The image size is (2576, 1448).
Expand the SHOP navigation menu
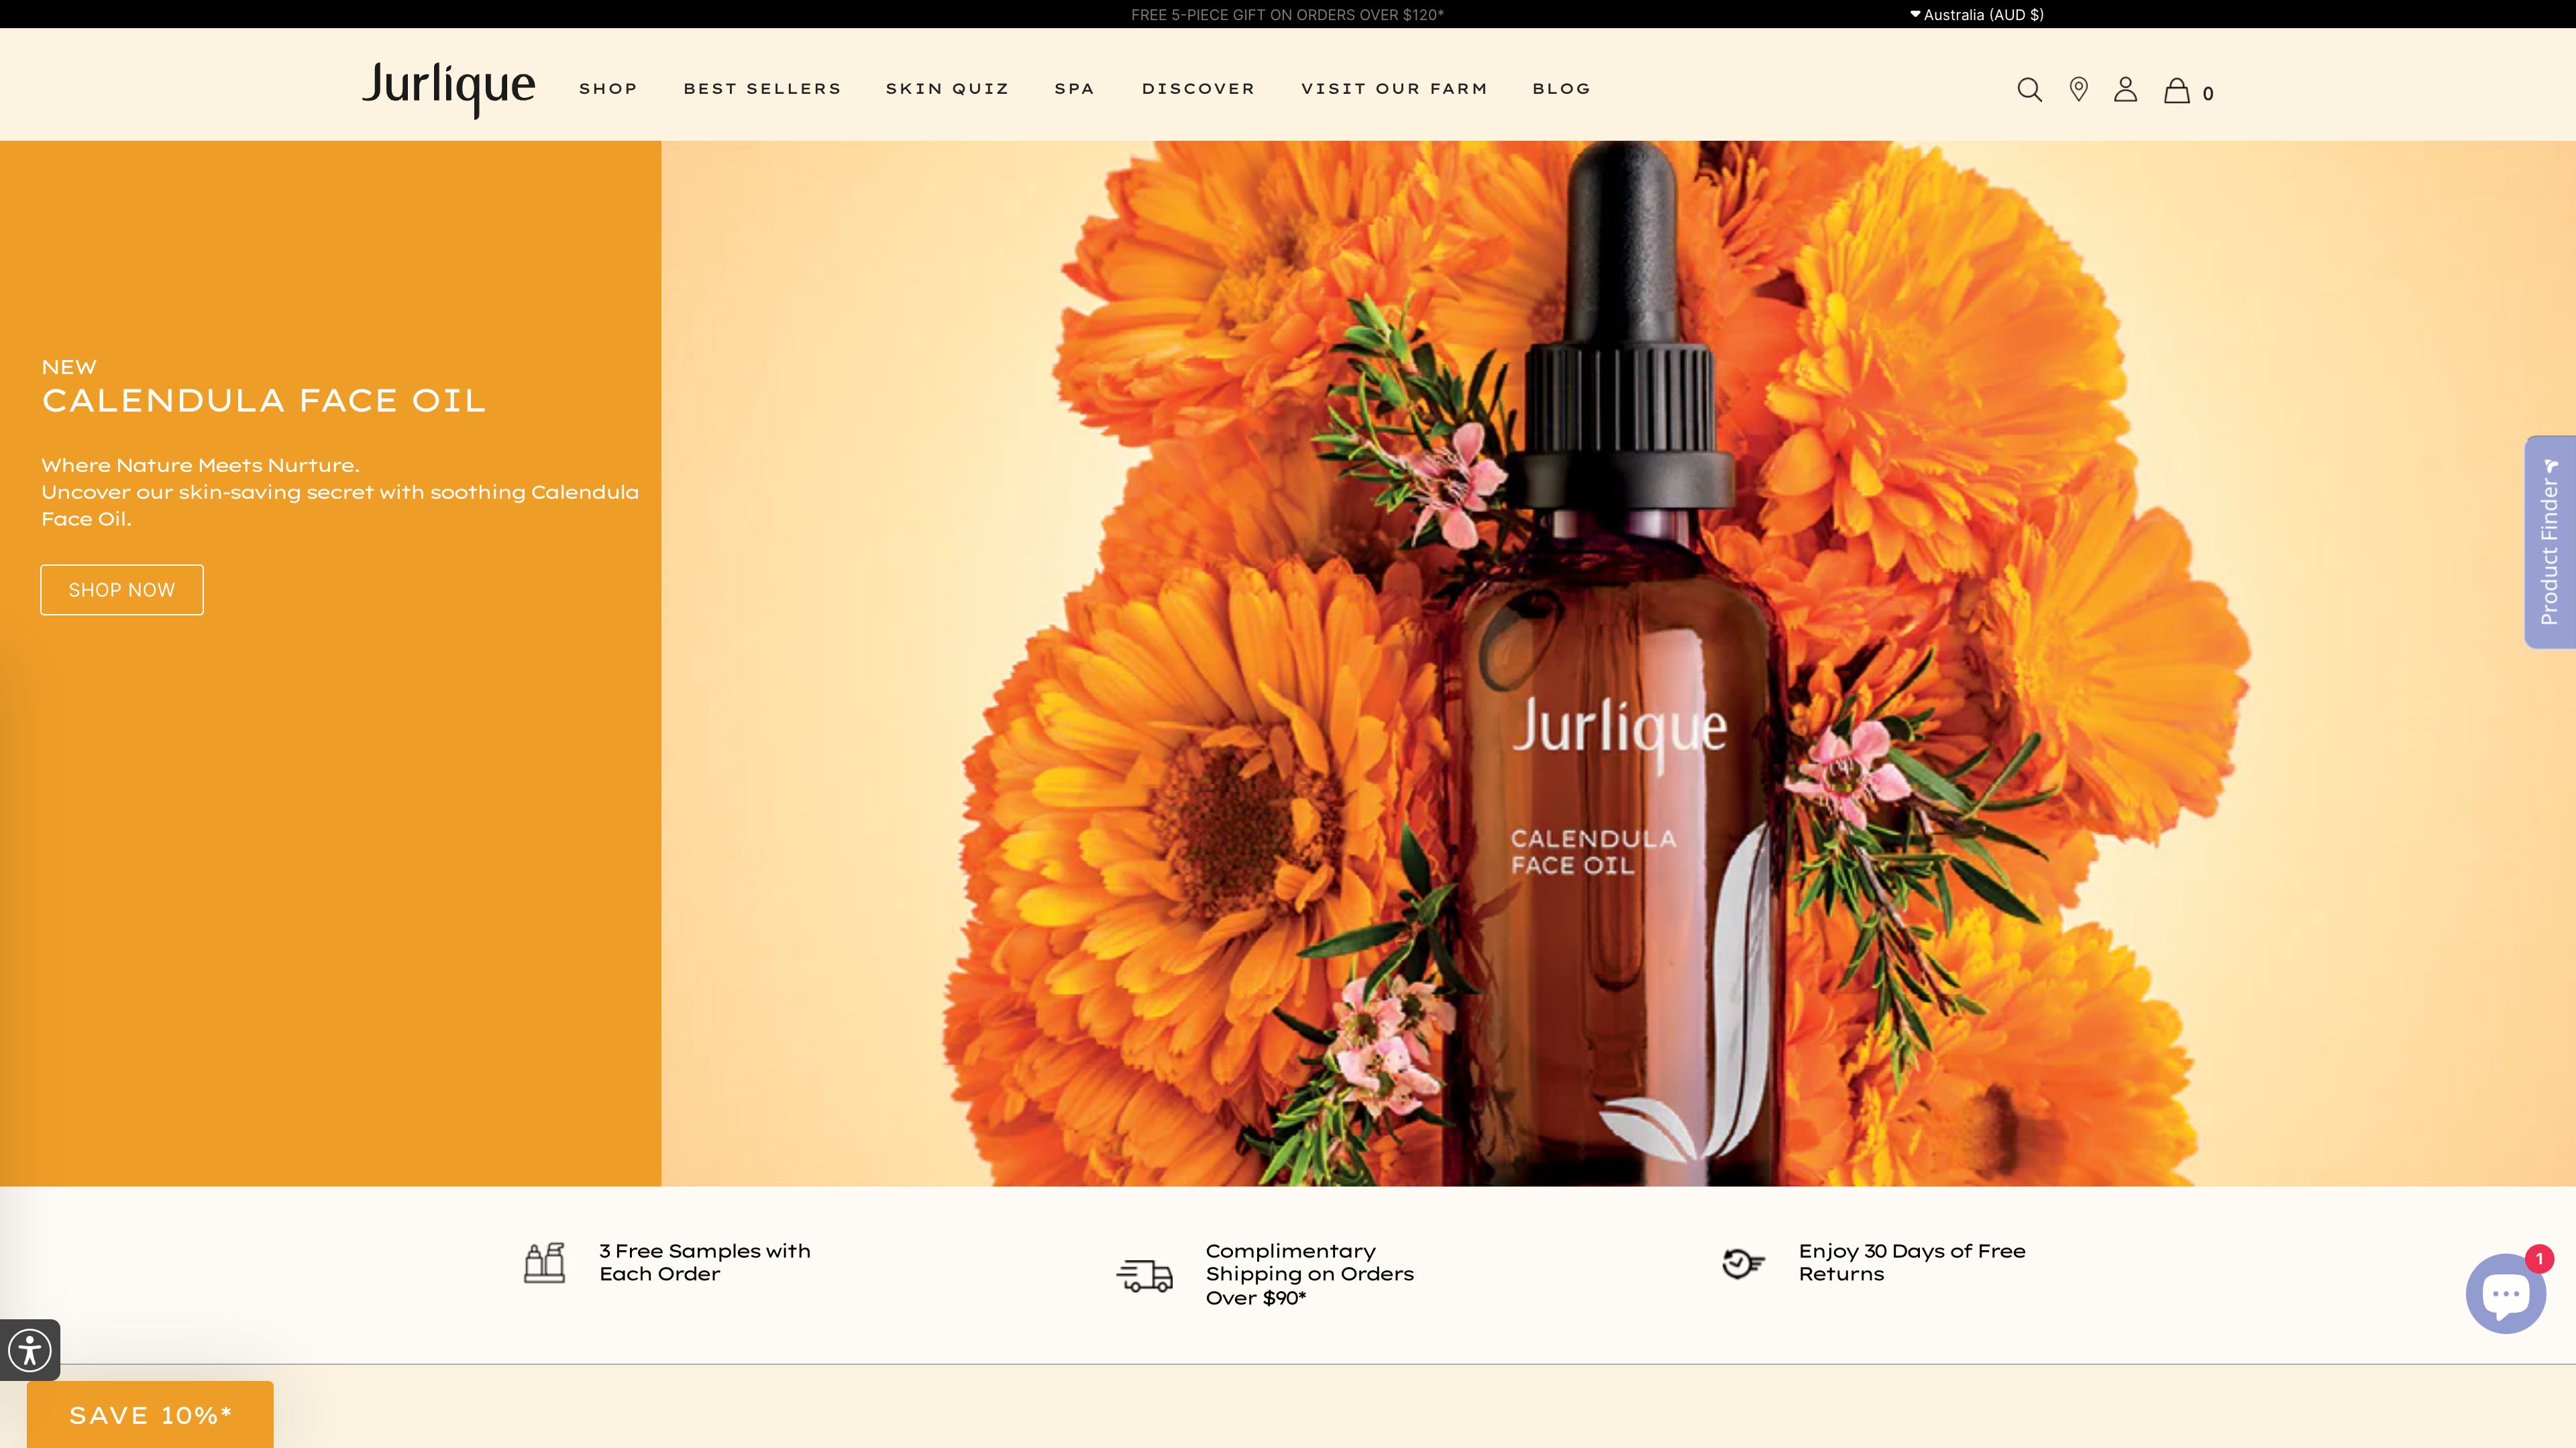[609, 88]
